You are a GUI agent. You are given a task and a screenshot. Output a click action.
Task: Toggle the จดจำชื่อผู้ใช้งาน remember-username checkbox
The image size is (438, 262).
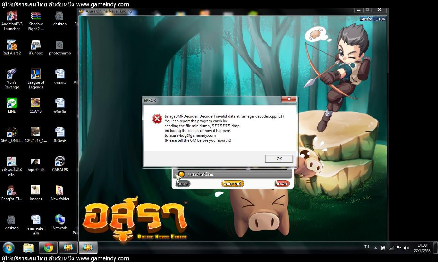click(181, 174)
